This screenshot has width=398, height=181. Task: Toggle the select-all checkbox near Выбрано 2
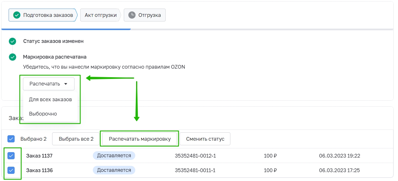(x=11, y=139)
